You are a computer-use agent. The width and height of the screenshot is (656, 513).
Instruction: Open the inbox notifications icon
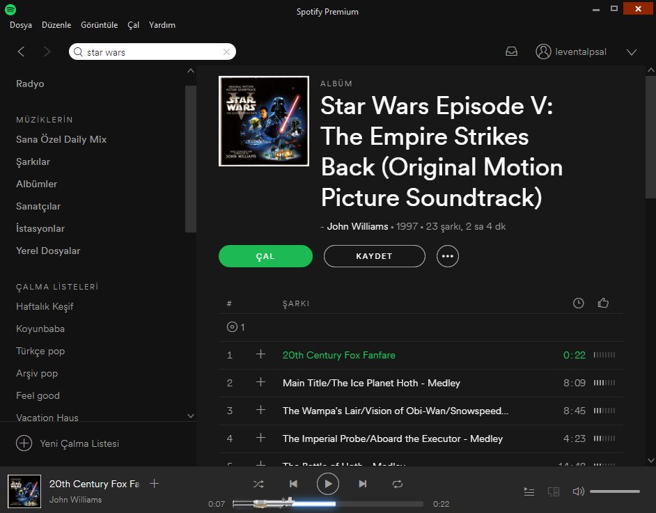[511, 52]
